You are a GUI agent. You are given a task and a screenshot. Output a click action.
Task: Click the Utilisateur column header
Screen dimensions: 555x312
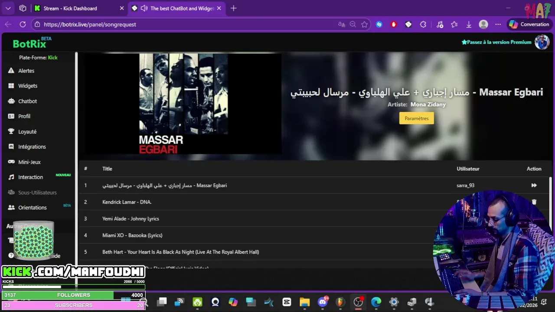point(468,169)
